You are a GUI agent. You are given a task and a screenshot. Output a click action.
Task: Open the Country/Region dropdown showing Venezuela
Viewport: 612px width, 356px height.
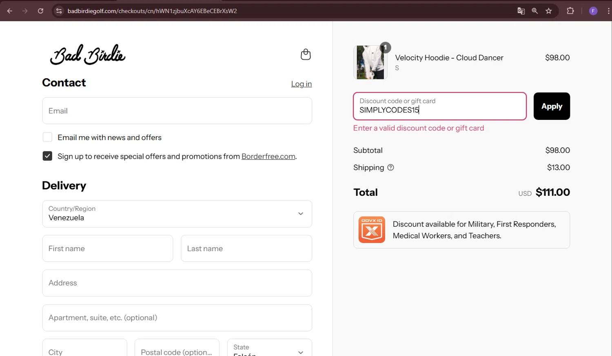pyautogui.click(x=177, y=214)
